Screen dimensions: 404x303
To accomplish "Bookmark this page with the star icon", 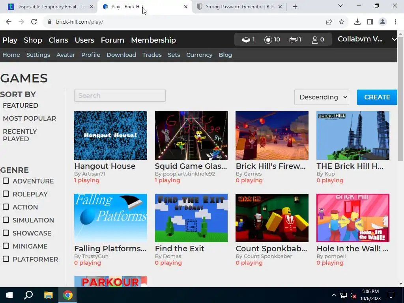I will (342, 22).
